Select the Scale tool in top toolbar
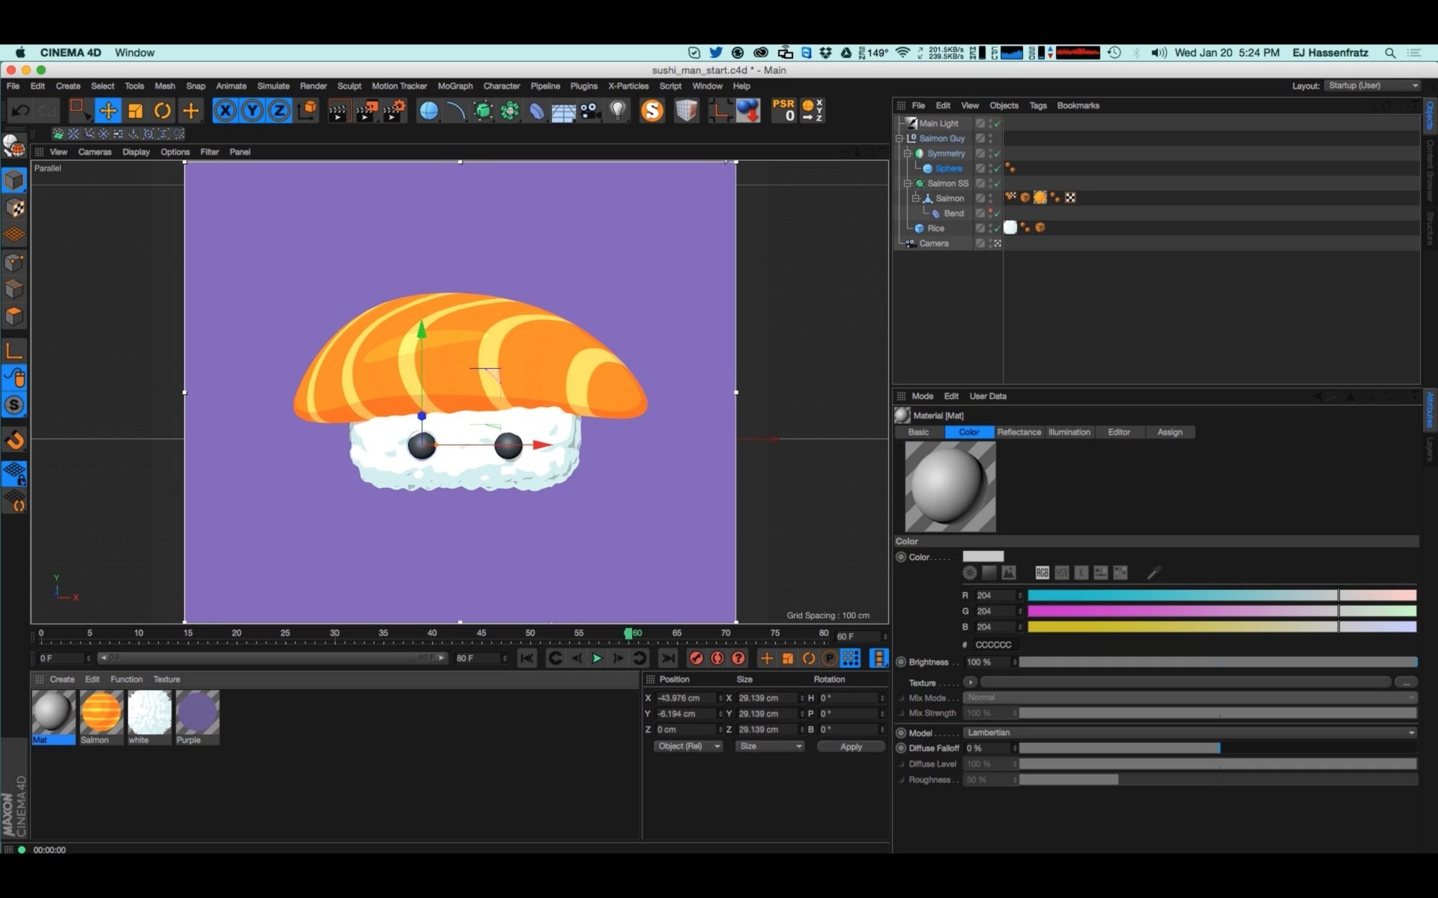The image size is (1438, 898). pos(136,112)
